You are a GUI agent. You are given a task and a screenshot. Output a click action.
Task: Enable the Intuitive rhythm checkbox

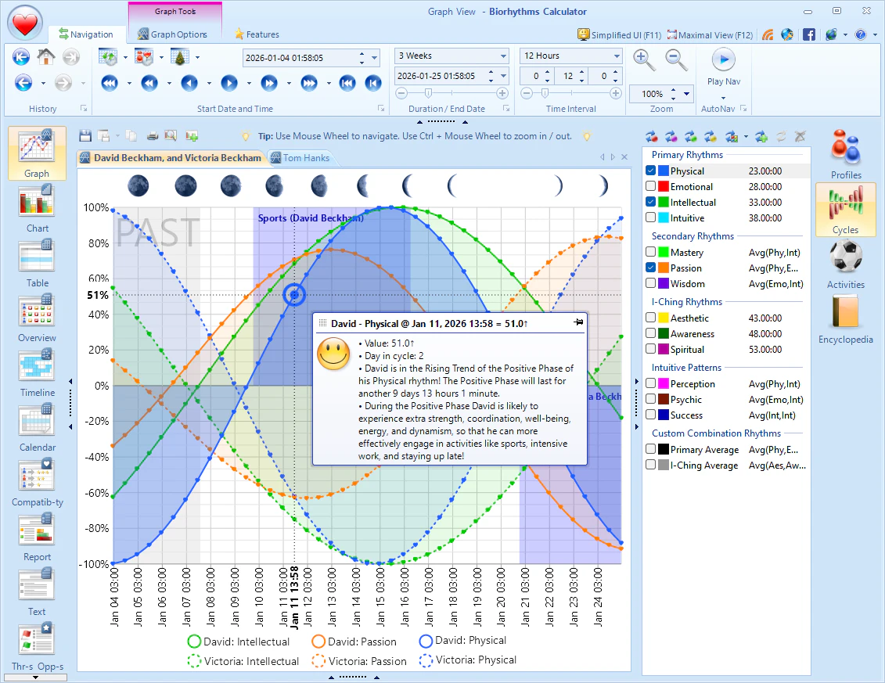651,217
